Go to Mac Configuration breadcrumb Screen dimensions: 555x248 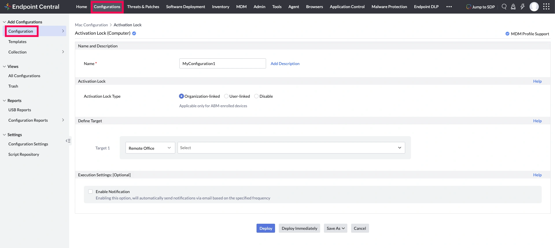[91, 25]
